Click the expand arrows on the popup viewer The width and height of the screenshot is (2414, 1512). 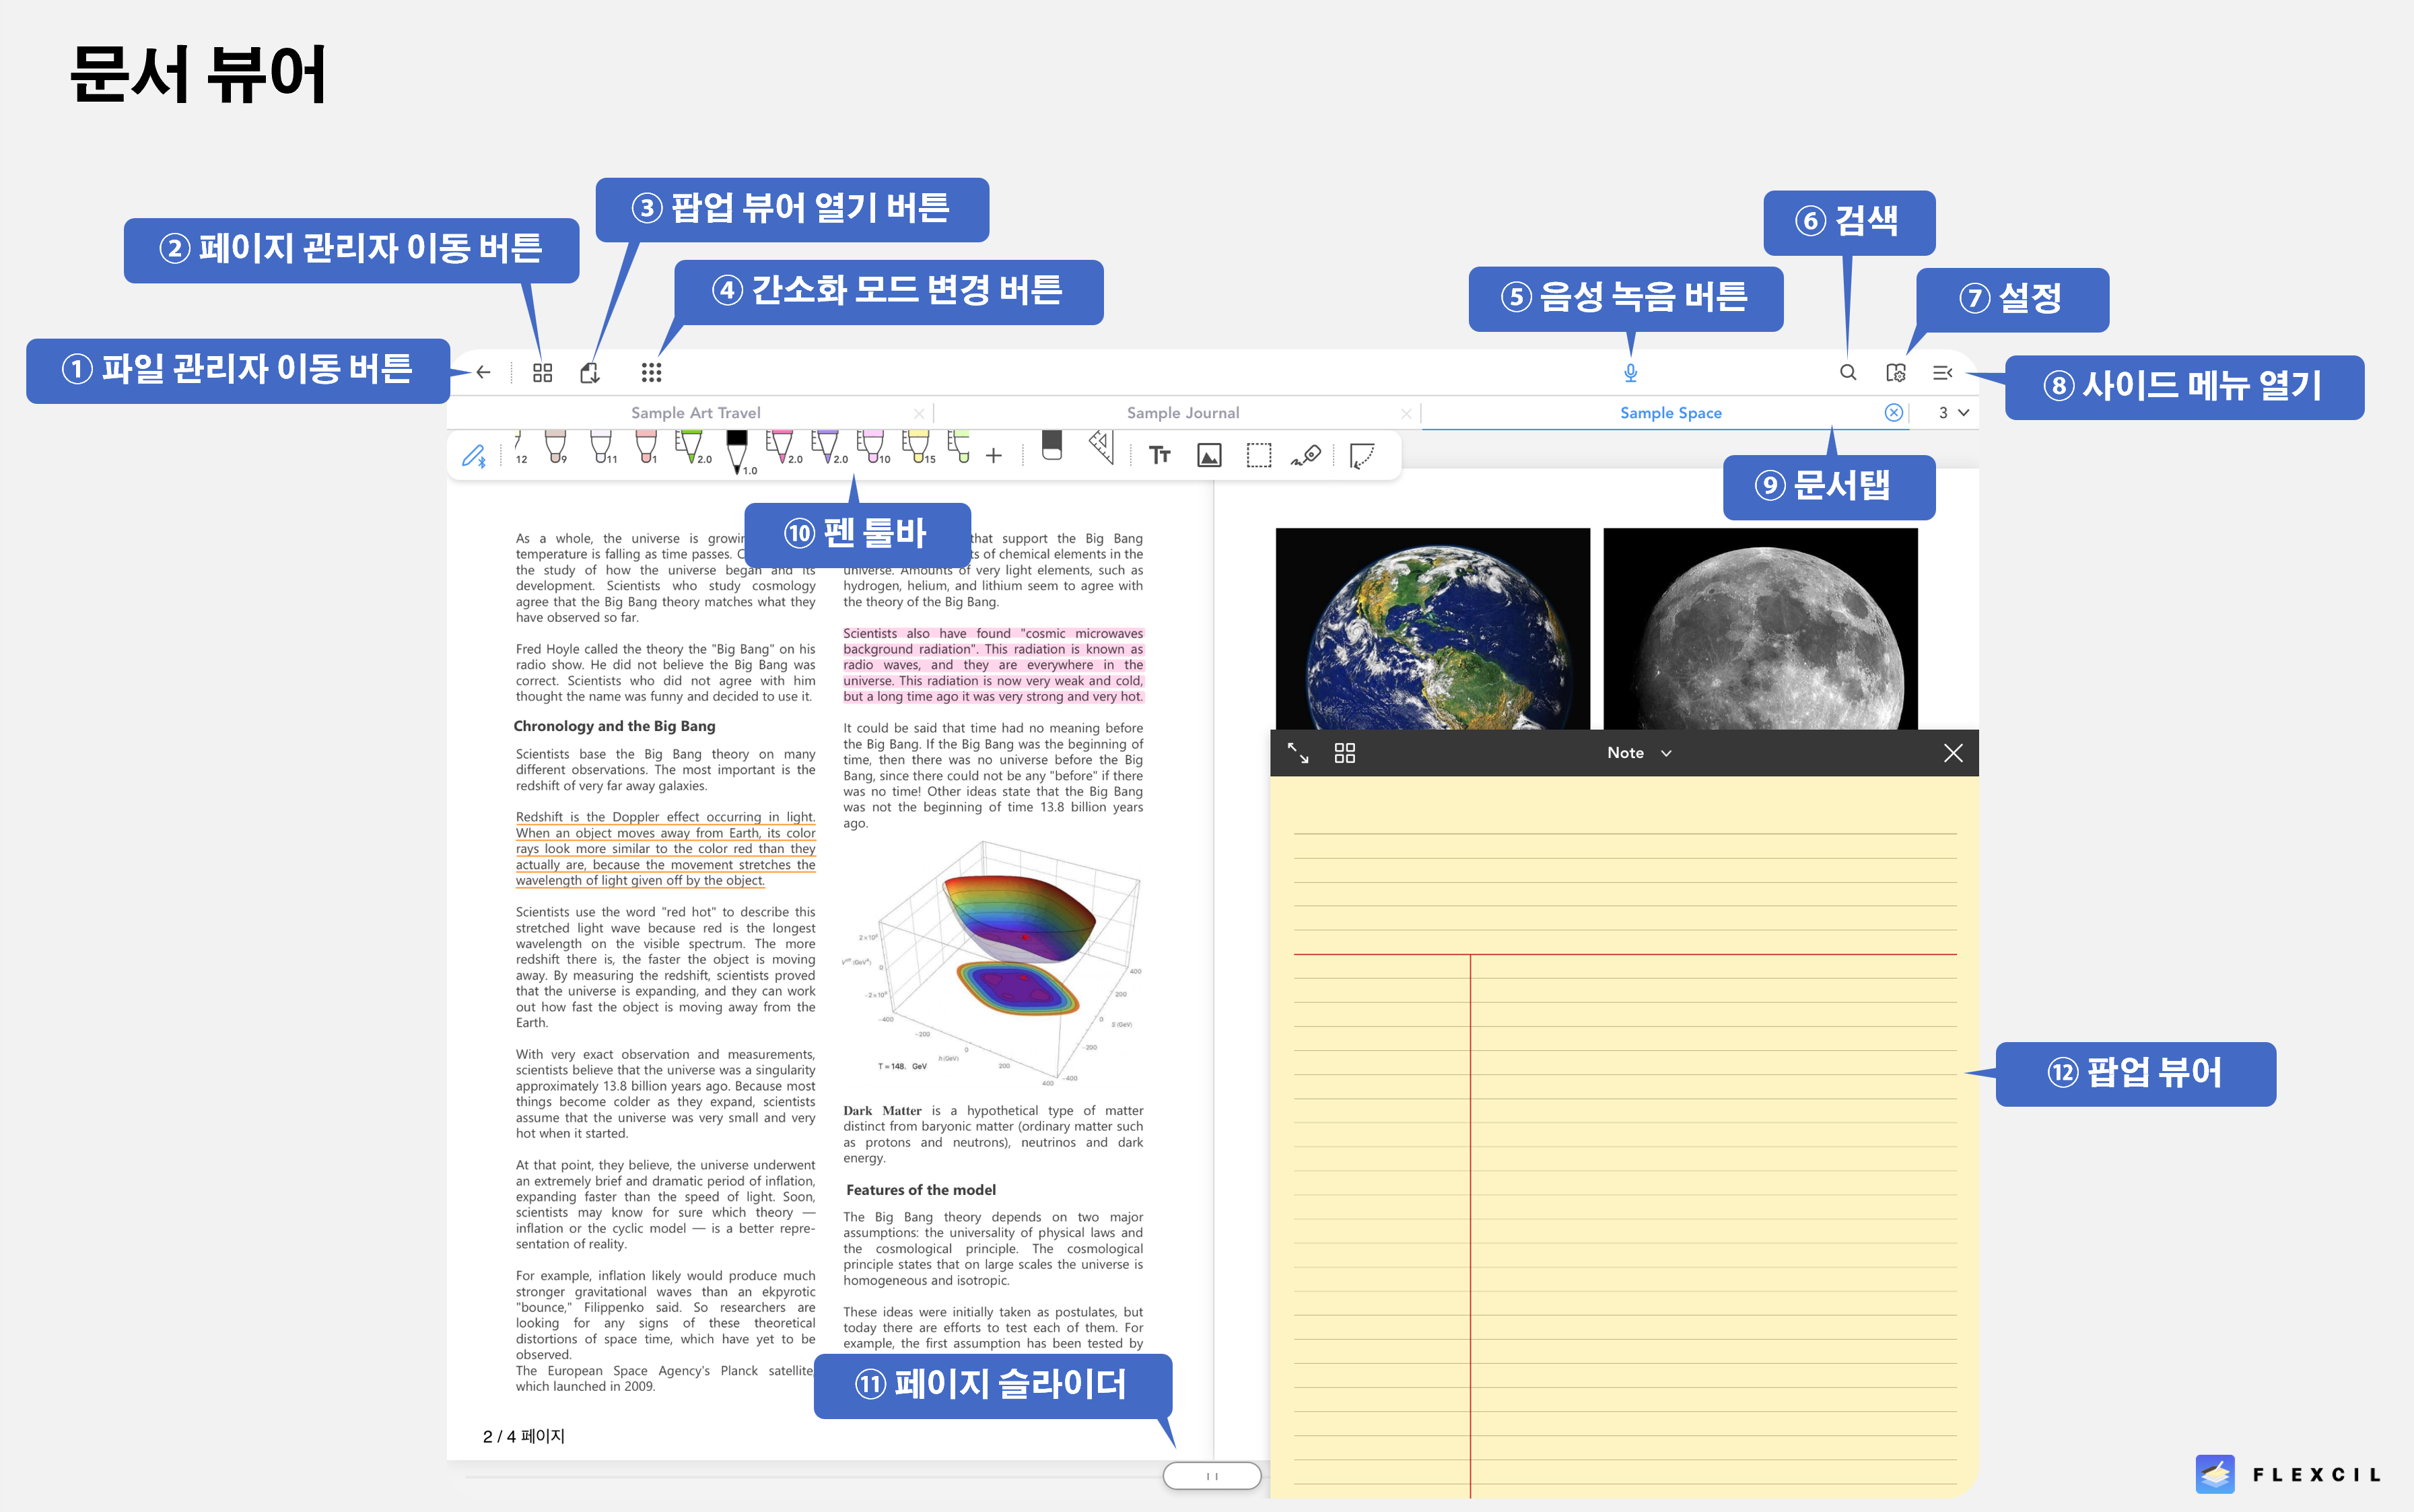pyautogui.click(x=1298, y=753)
